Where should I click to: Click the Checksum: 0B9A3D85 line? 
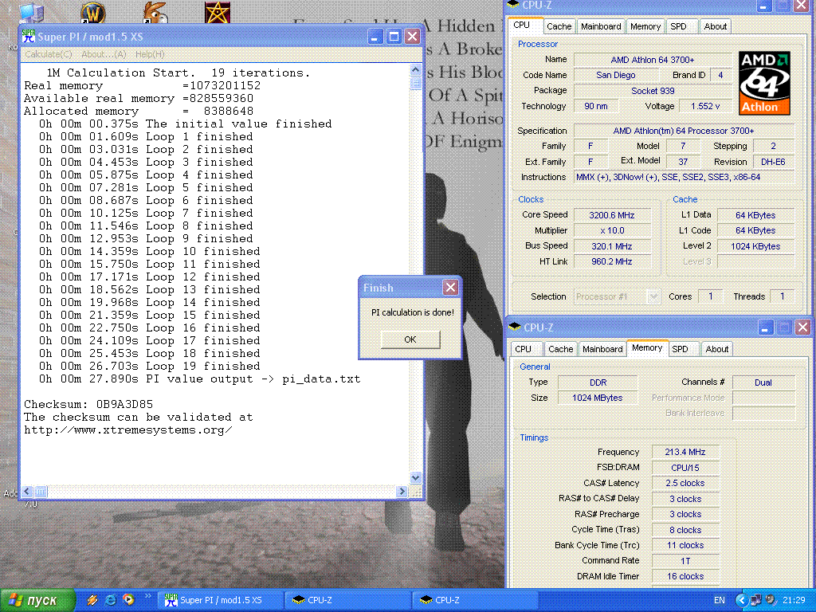click(x=88, y=404)
